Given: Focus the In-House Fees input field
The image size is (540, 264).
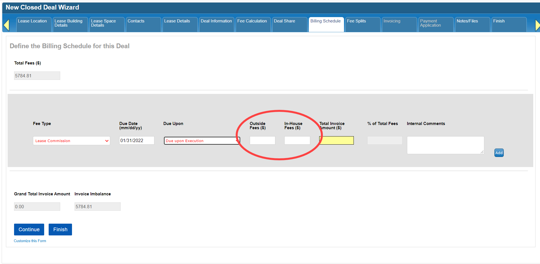Looking at the screenshot, I should [297, 140].
